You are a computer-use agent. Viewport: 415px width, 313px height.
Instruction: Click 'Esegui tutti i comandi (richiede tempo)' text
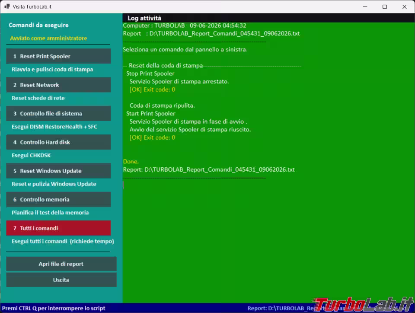(x=63, y=241)
